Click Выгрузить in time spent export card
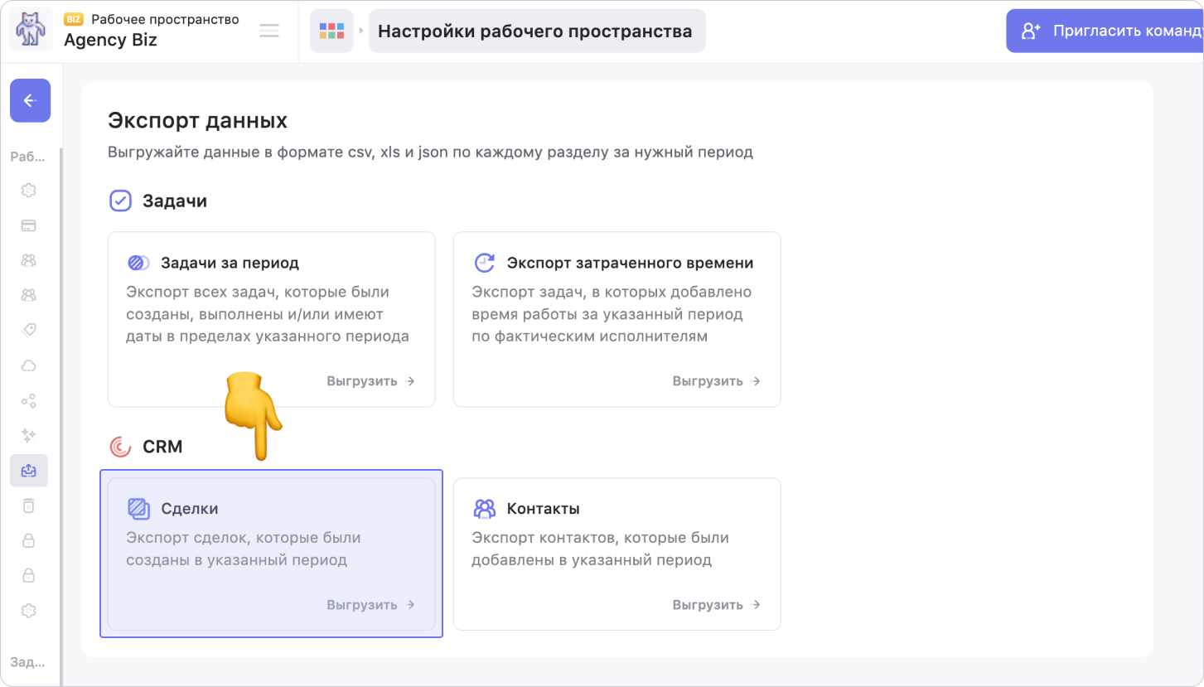Screen dimensions: 1204x687 coord(716,381)
